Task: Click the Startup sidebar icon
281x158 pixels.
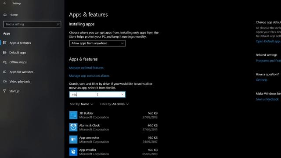Action: click(5, 91)
